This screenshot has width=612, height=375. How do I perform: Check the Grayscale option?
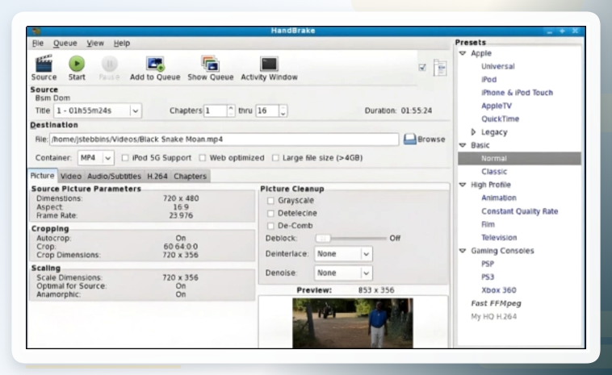point(270,201)
